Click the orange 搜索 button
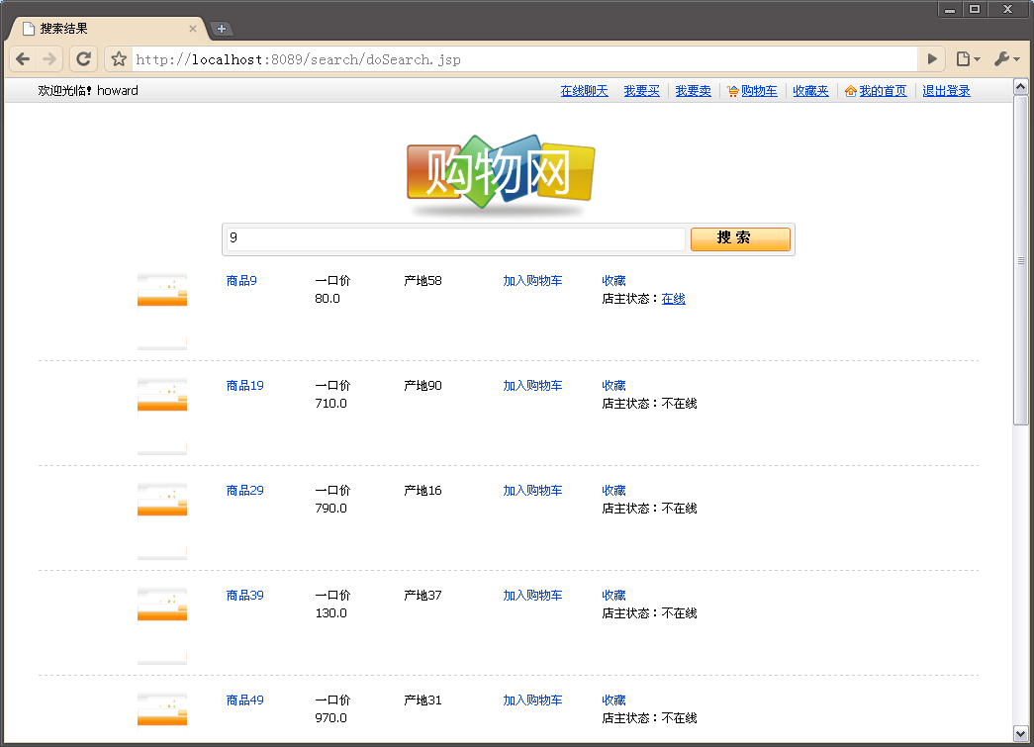This screenshot has width=1034, height=747. [740, 238]
